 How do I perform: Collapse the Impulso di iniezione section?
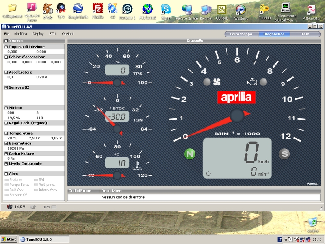pyautogui.click(x=6, y=47)
